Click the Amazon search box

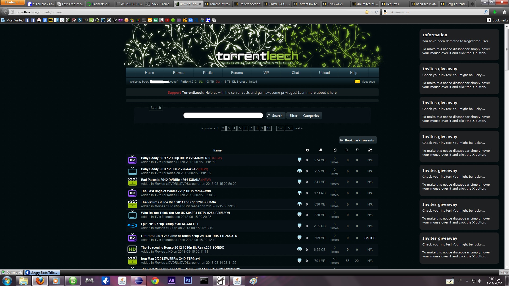tap(435, 12)
